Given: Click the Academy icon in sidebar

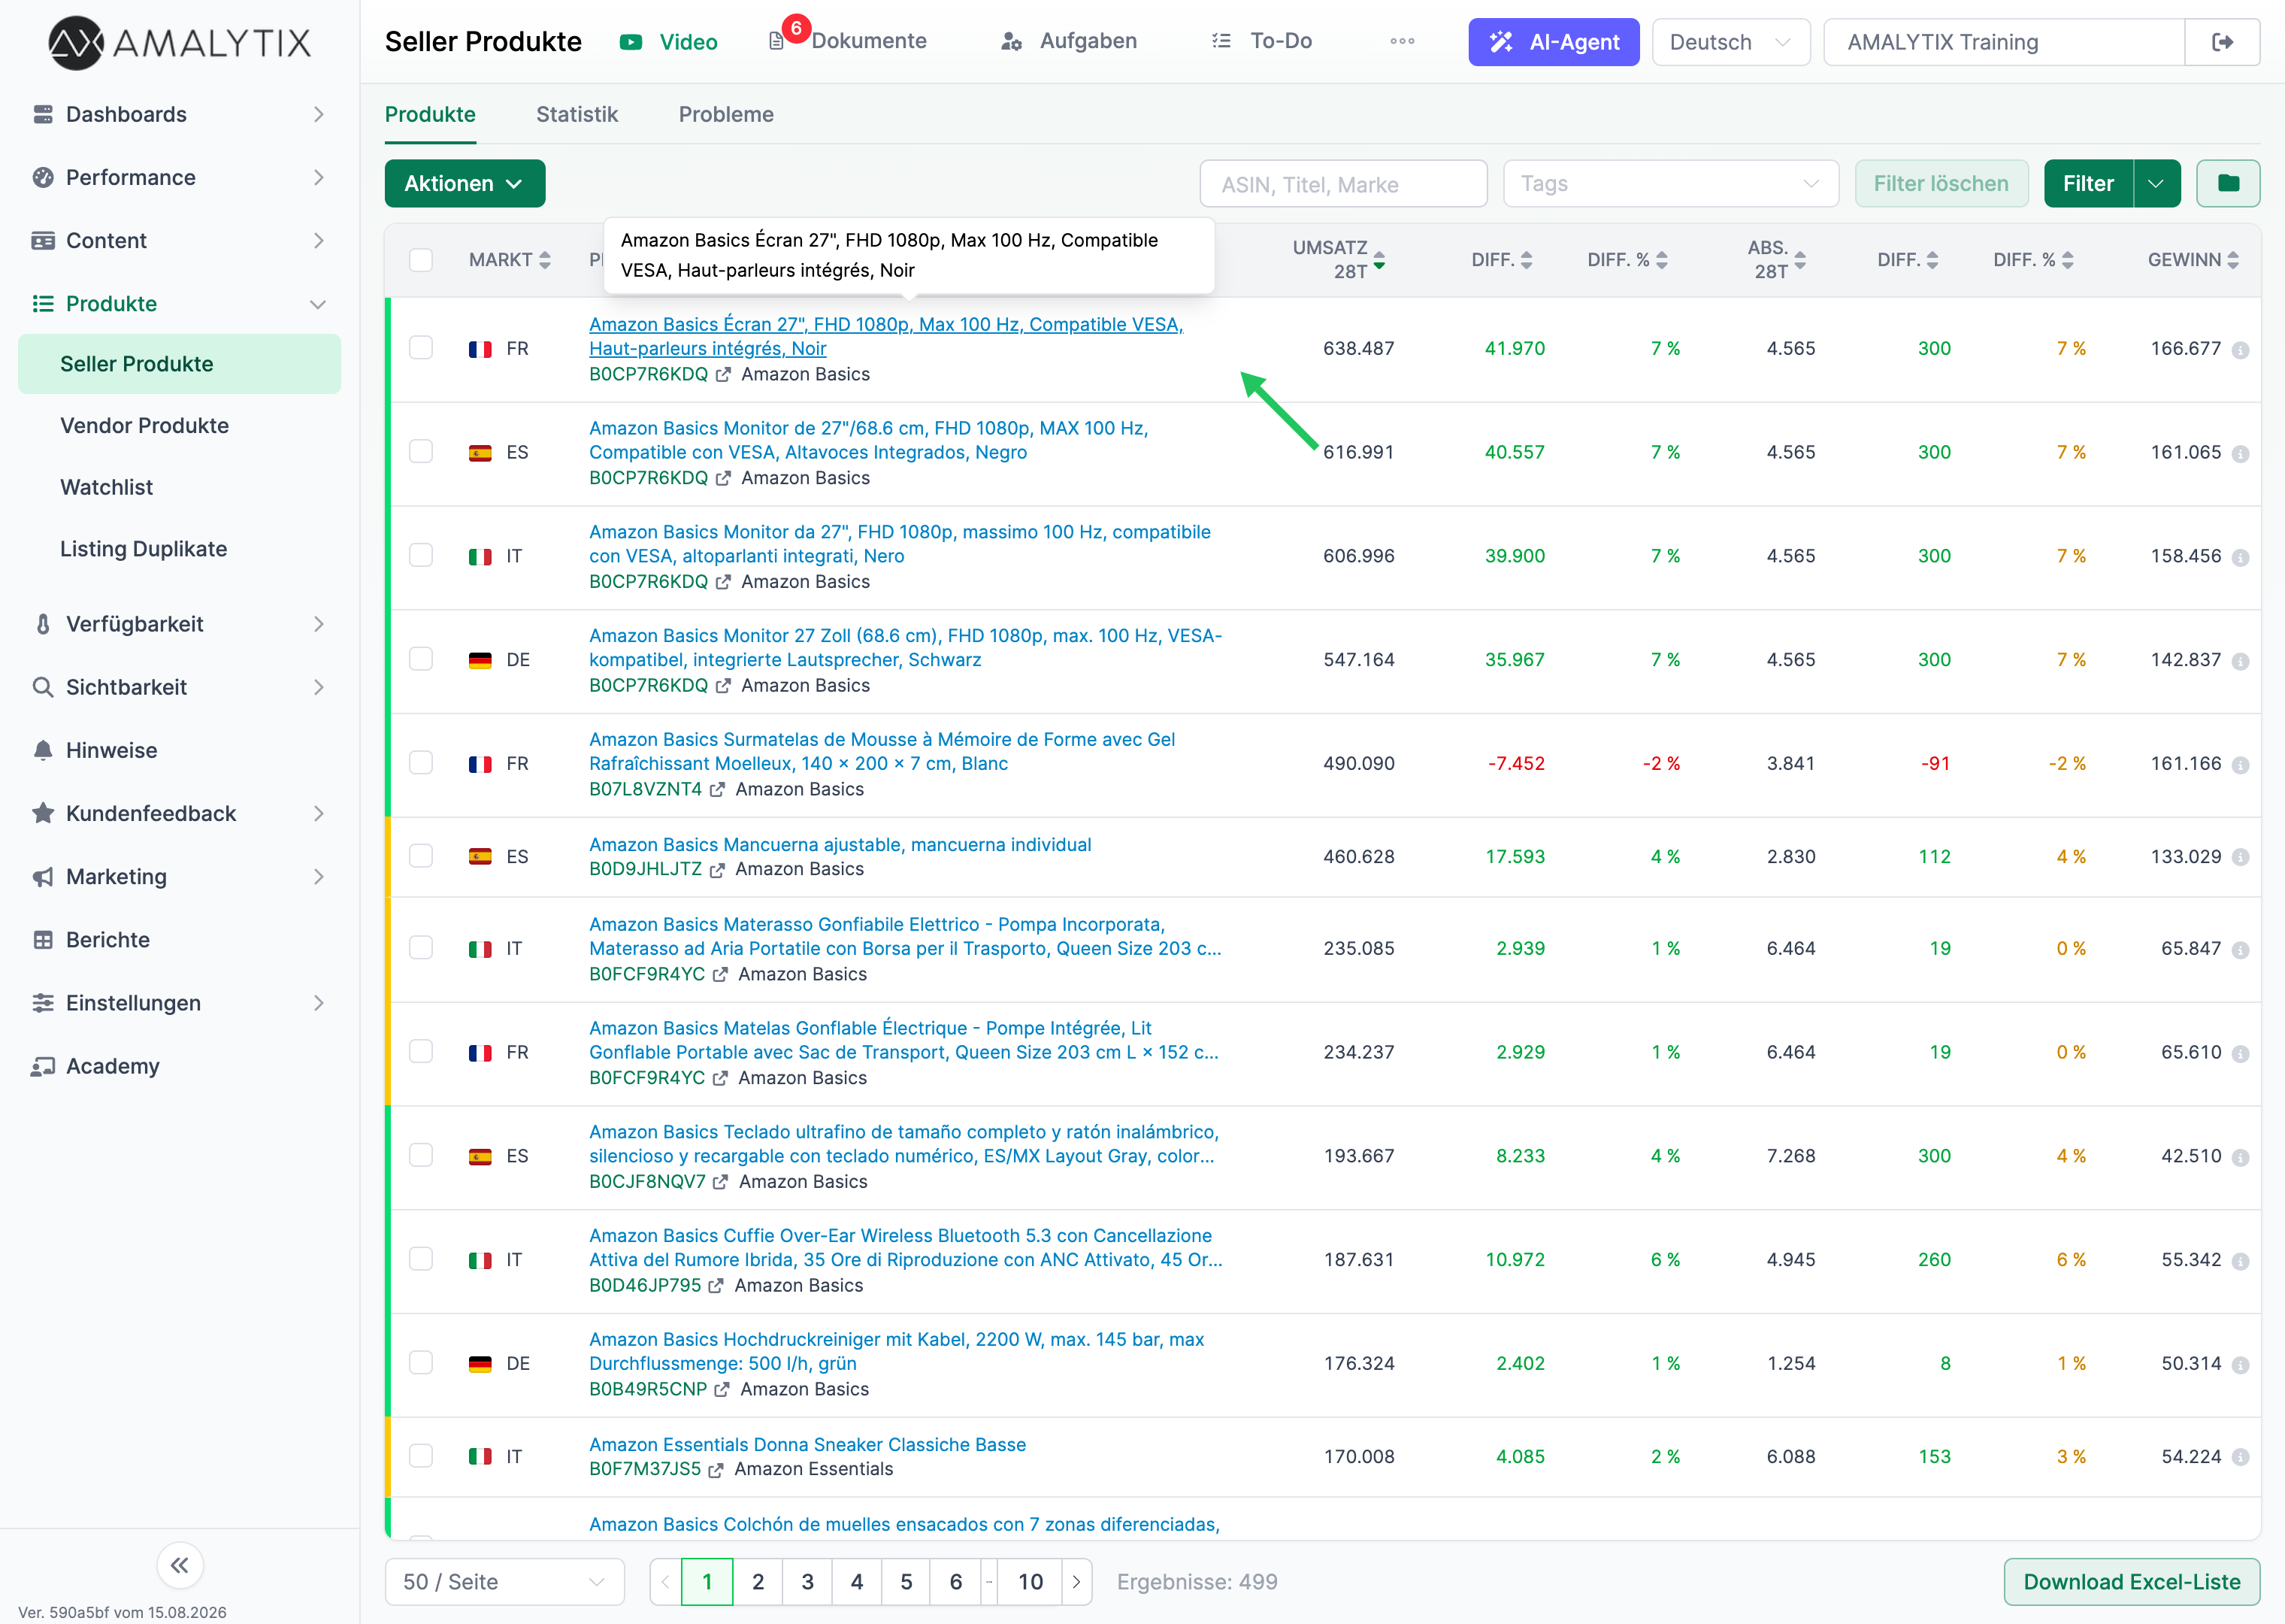Looking at the screenshot, I should [43, 1066].
